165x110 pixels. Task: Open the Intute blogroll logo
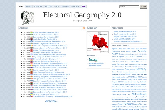[x=93, y=60]
